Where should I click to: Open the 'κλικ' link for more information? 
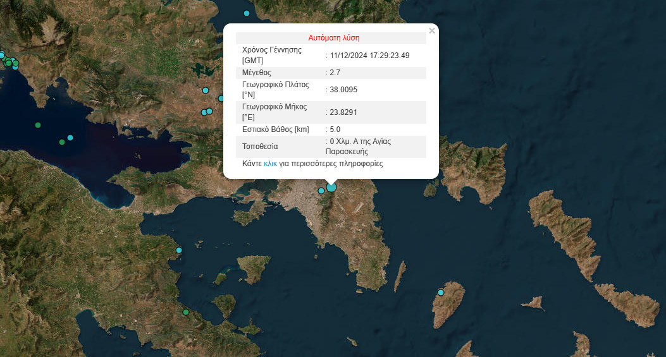pyautogui.click(x=271, y=164)
